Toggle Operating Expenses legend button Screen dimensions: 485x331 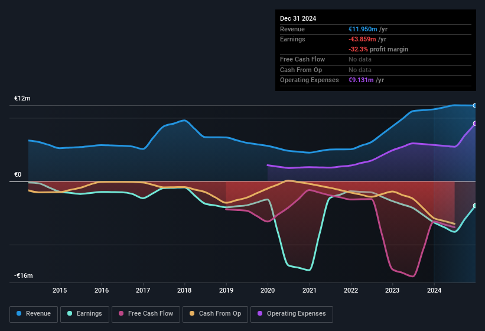[292, 314]
